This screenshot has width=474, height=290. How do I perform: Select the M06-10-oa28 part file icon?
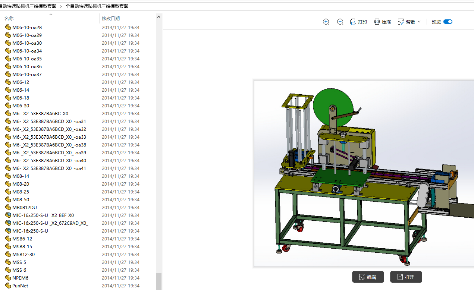click(x=8, y=27)
